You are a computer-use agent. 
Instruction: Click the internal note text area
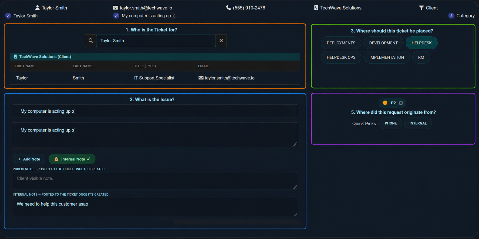point(155,207)
